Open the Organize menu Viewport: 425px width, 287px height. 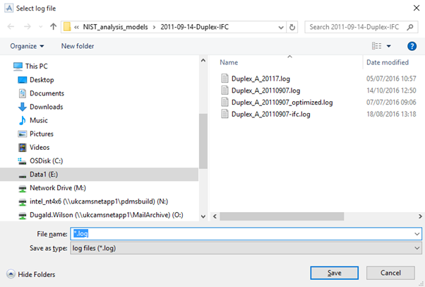pyautogui.click(x=27, y=46)
